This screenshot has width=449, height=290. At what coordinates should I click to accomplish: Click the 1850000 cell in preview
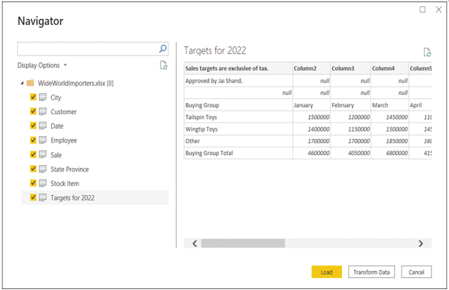[x=390, y=141]
